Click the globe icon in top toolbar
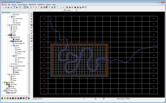The width and height of the screenshot is (166, 103). [x=55, y=7]
